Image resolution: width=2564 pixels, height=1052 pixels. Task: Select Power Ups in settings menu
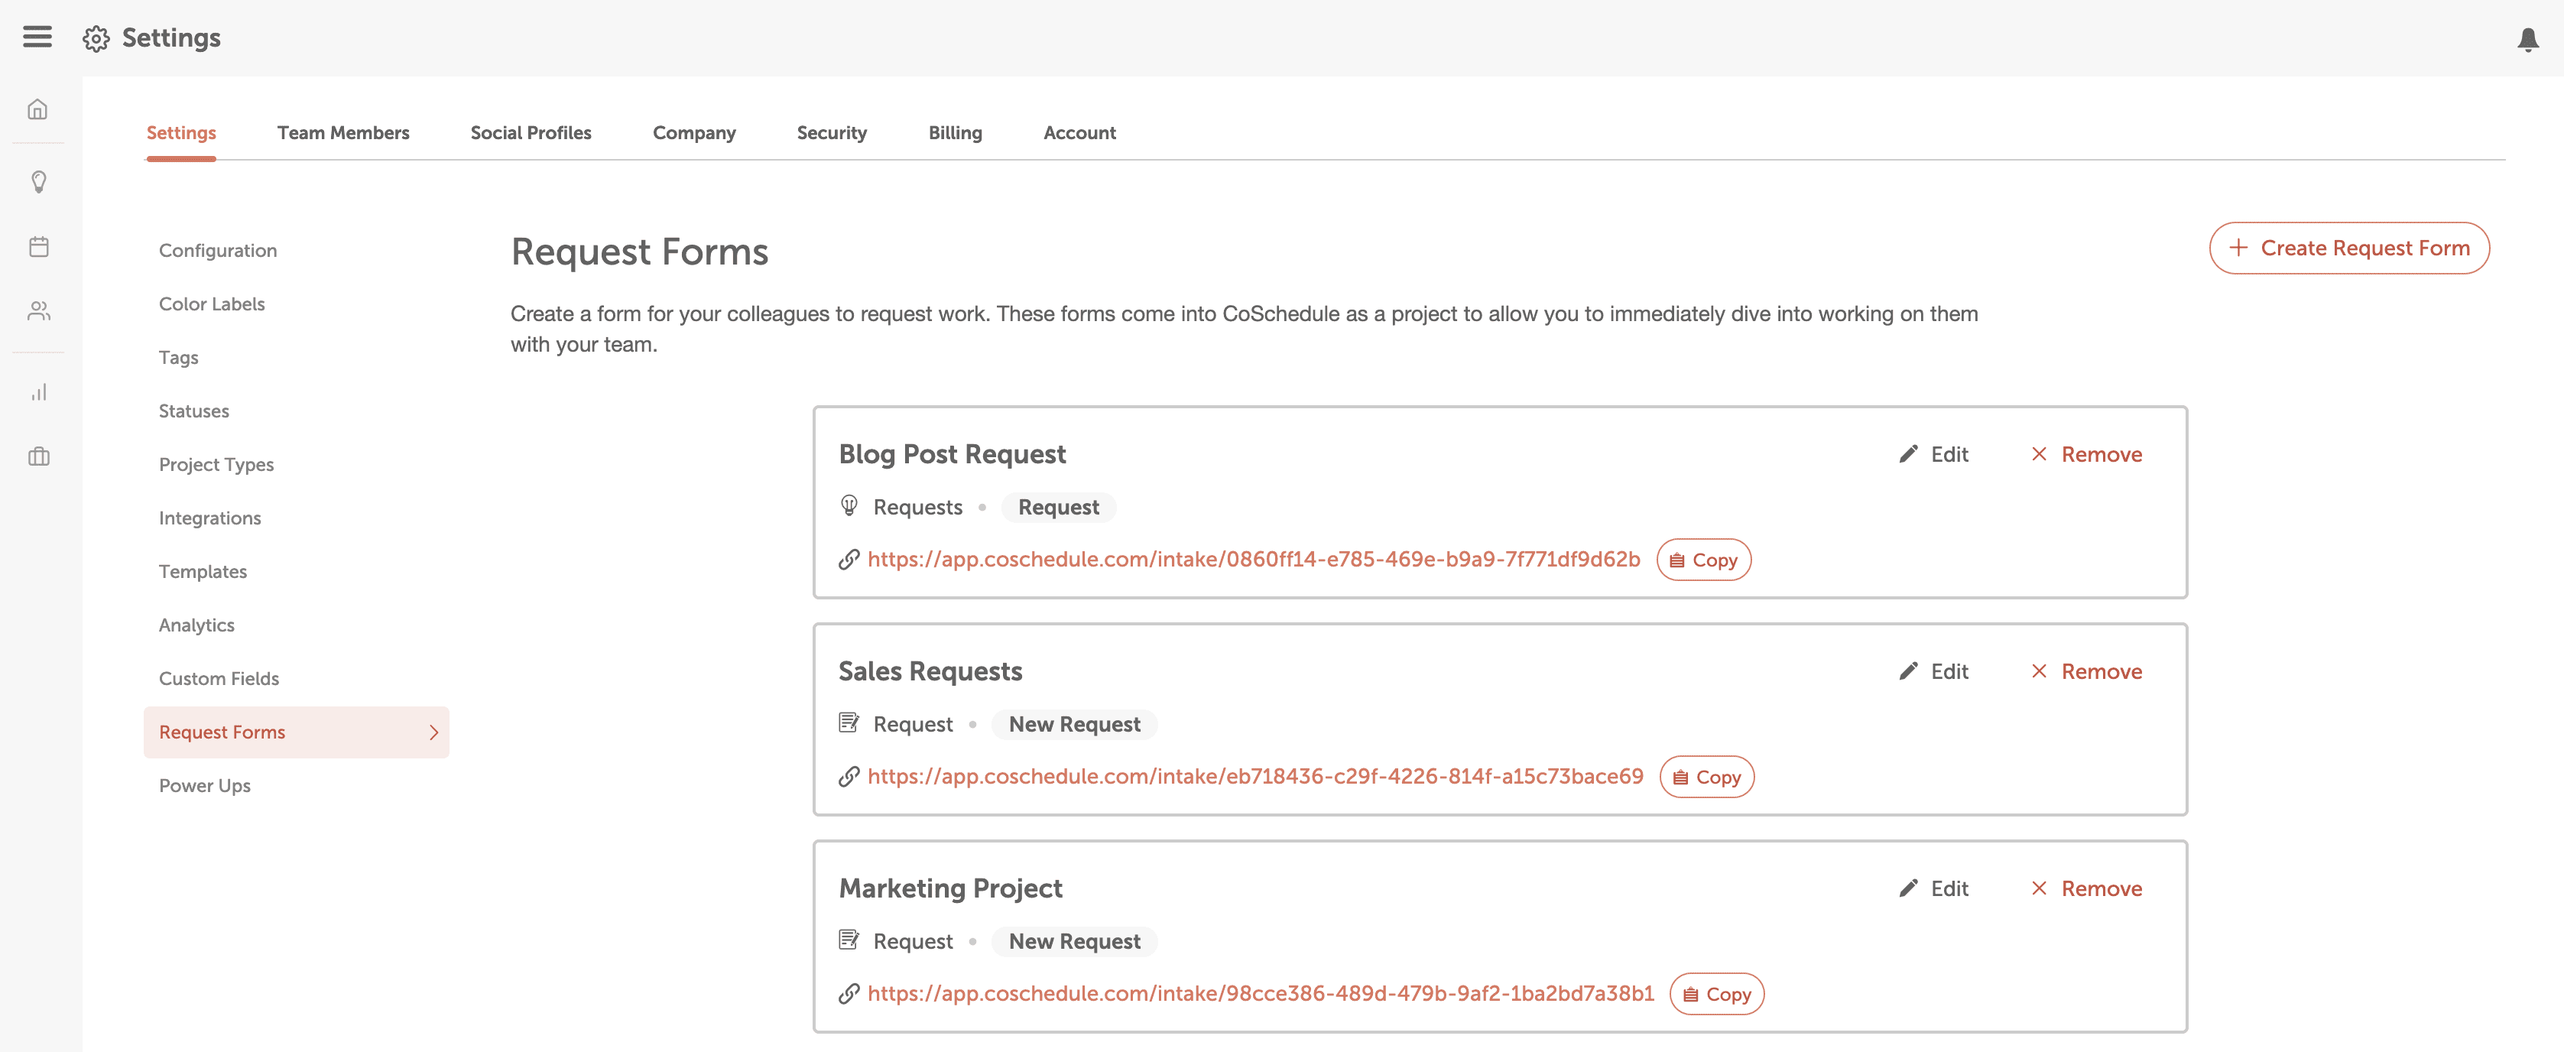(205, 786)
